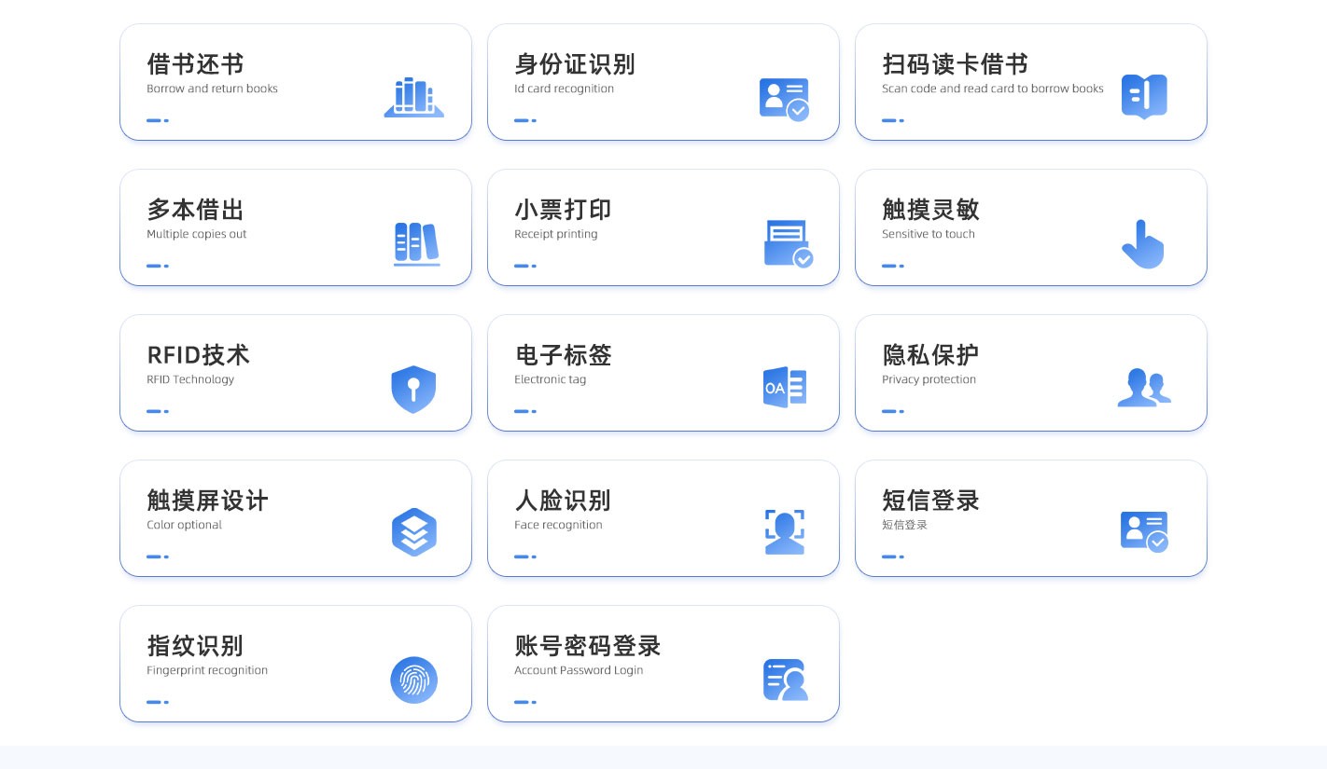Click the 人脸识别 heading text

(x=562, y=501)
